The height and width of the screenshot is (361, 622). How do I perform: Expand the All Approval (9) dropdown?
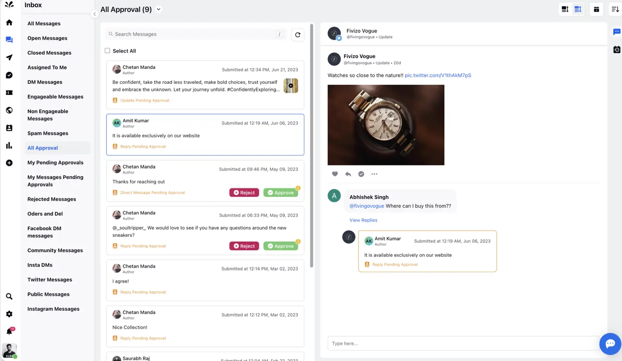click(159, 9)
